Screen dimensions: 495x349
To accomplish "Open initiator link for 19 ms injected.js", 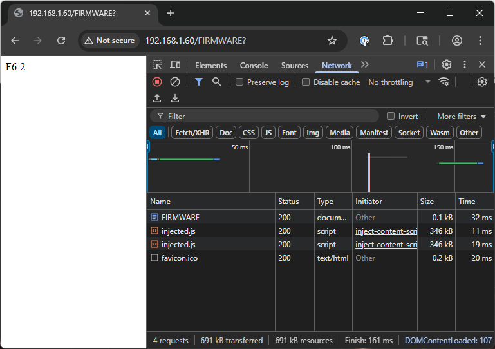I will 386,245.
